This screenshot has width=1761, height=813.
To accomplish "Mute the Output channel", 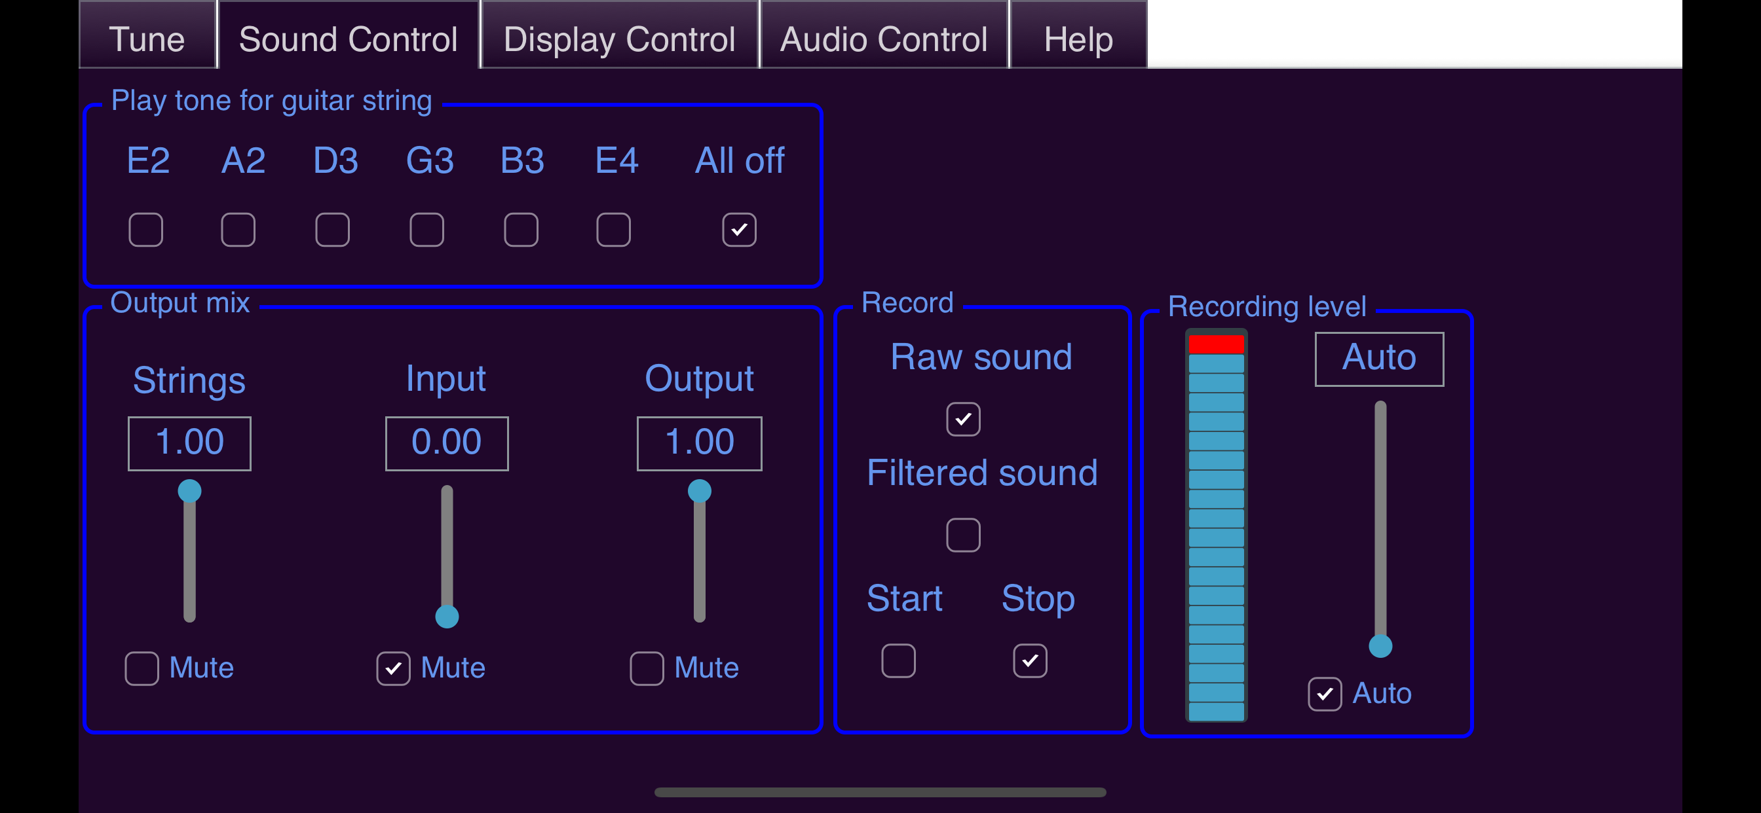I will click(647, 668).
